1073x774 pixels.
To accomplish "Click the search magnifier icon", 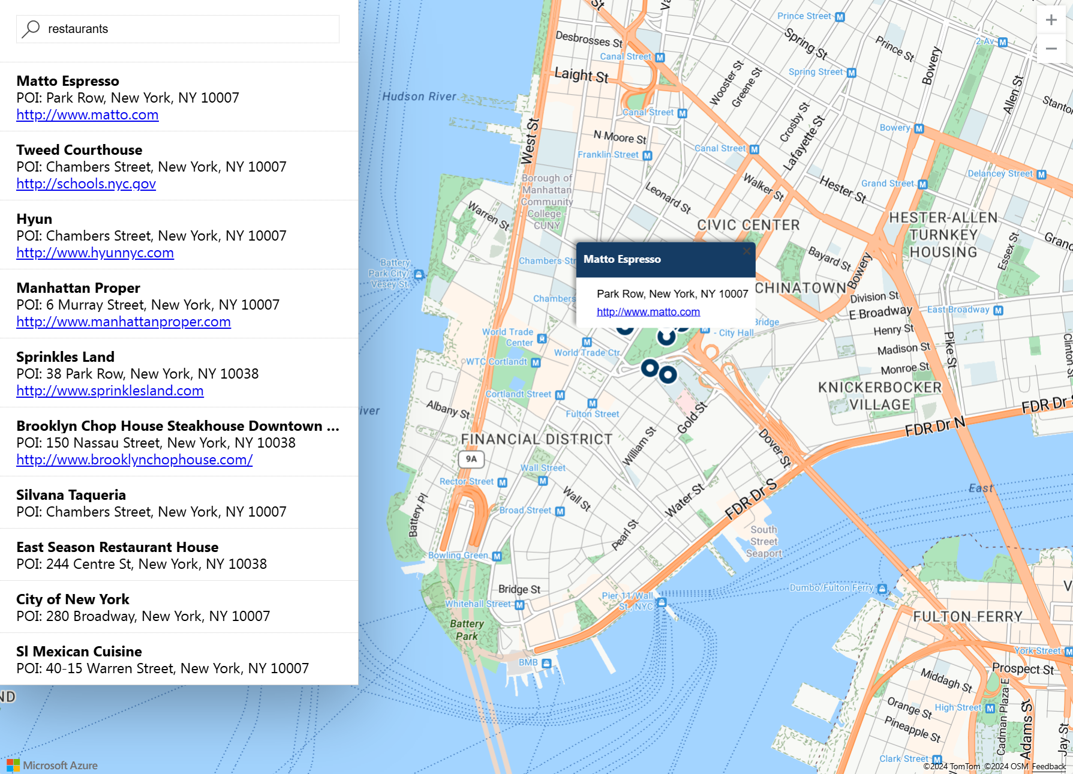I will [x=31, y=29].
